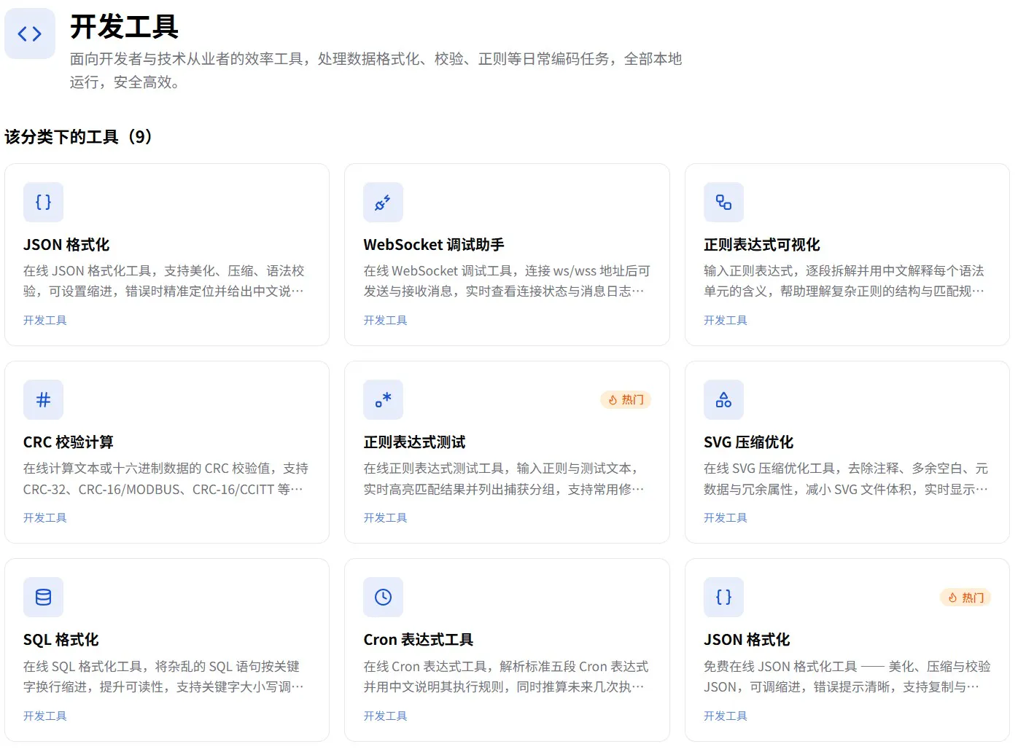
Task: Open the 正则表达式测试 tool title
Action: pyautogui.click(x=414, y=442)
